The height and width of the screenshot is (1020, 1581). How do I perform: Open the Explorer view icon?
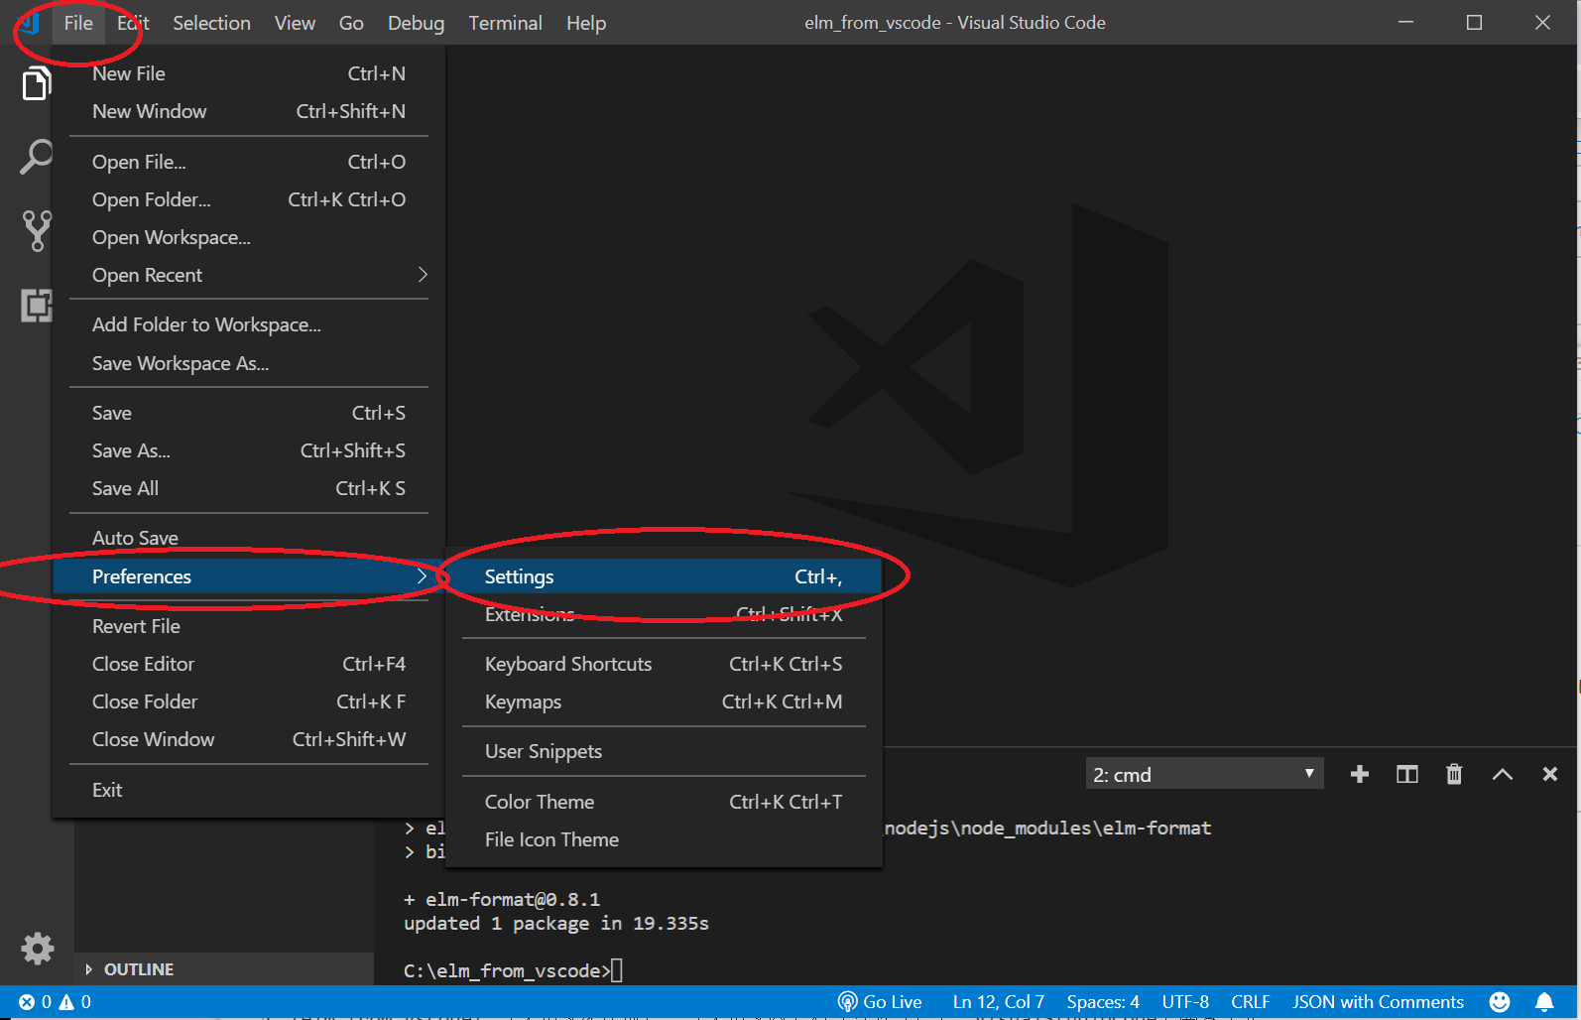coord(37,84)
